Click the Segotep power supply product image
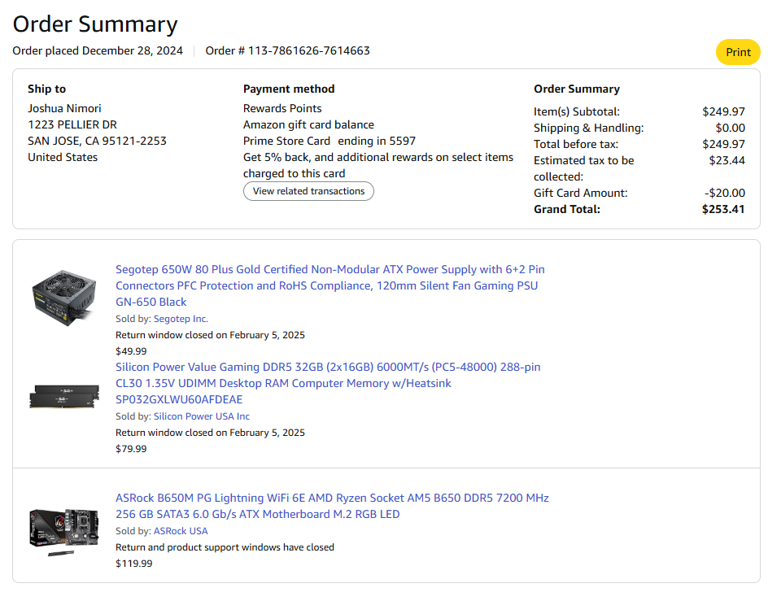 [x=63, y=290]
